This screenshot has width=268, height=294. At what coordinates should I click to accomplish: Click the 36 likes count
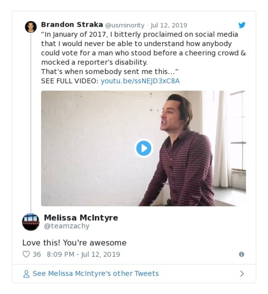[37, 254]
